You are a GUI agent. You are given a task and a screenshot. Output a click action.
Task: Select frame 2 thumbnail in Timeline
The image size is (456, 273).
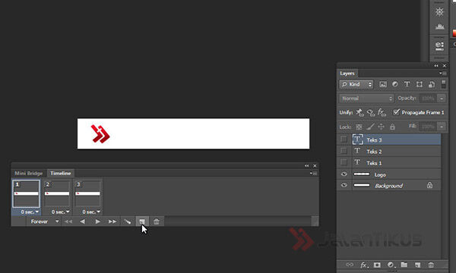[57, 194]
